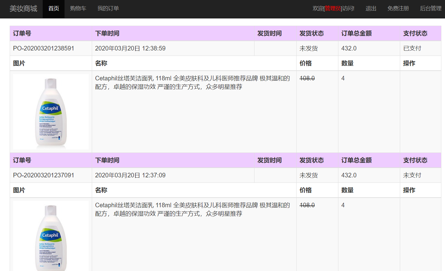This screenshot has width=445, height=271.
Task: Open the Cetaphil product image in order PO-202003201238591
Action: [x=51, y=112]
